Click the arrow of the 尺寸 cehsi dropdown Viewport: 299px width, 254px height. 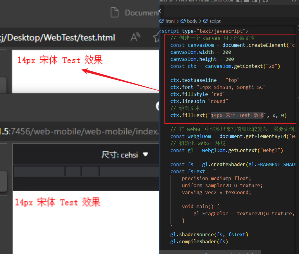145,154
